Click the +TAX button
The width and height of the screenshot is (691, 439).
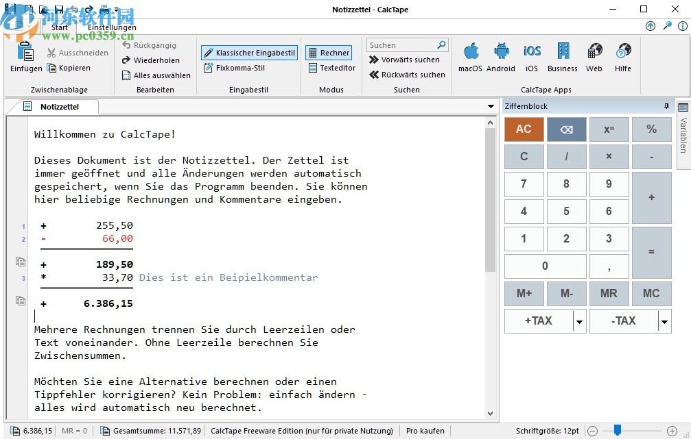tap(539, 321)
